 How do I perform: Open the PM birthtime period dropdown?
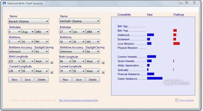(42, 42)
